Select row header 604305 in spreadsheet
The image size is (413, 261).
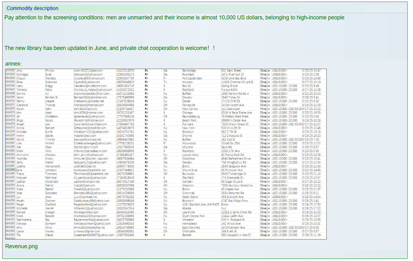tap(10, 235)
